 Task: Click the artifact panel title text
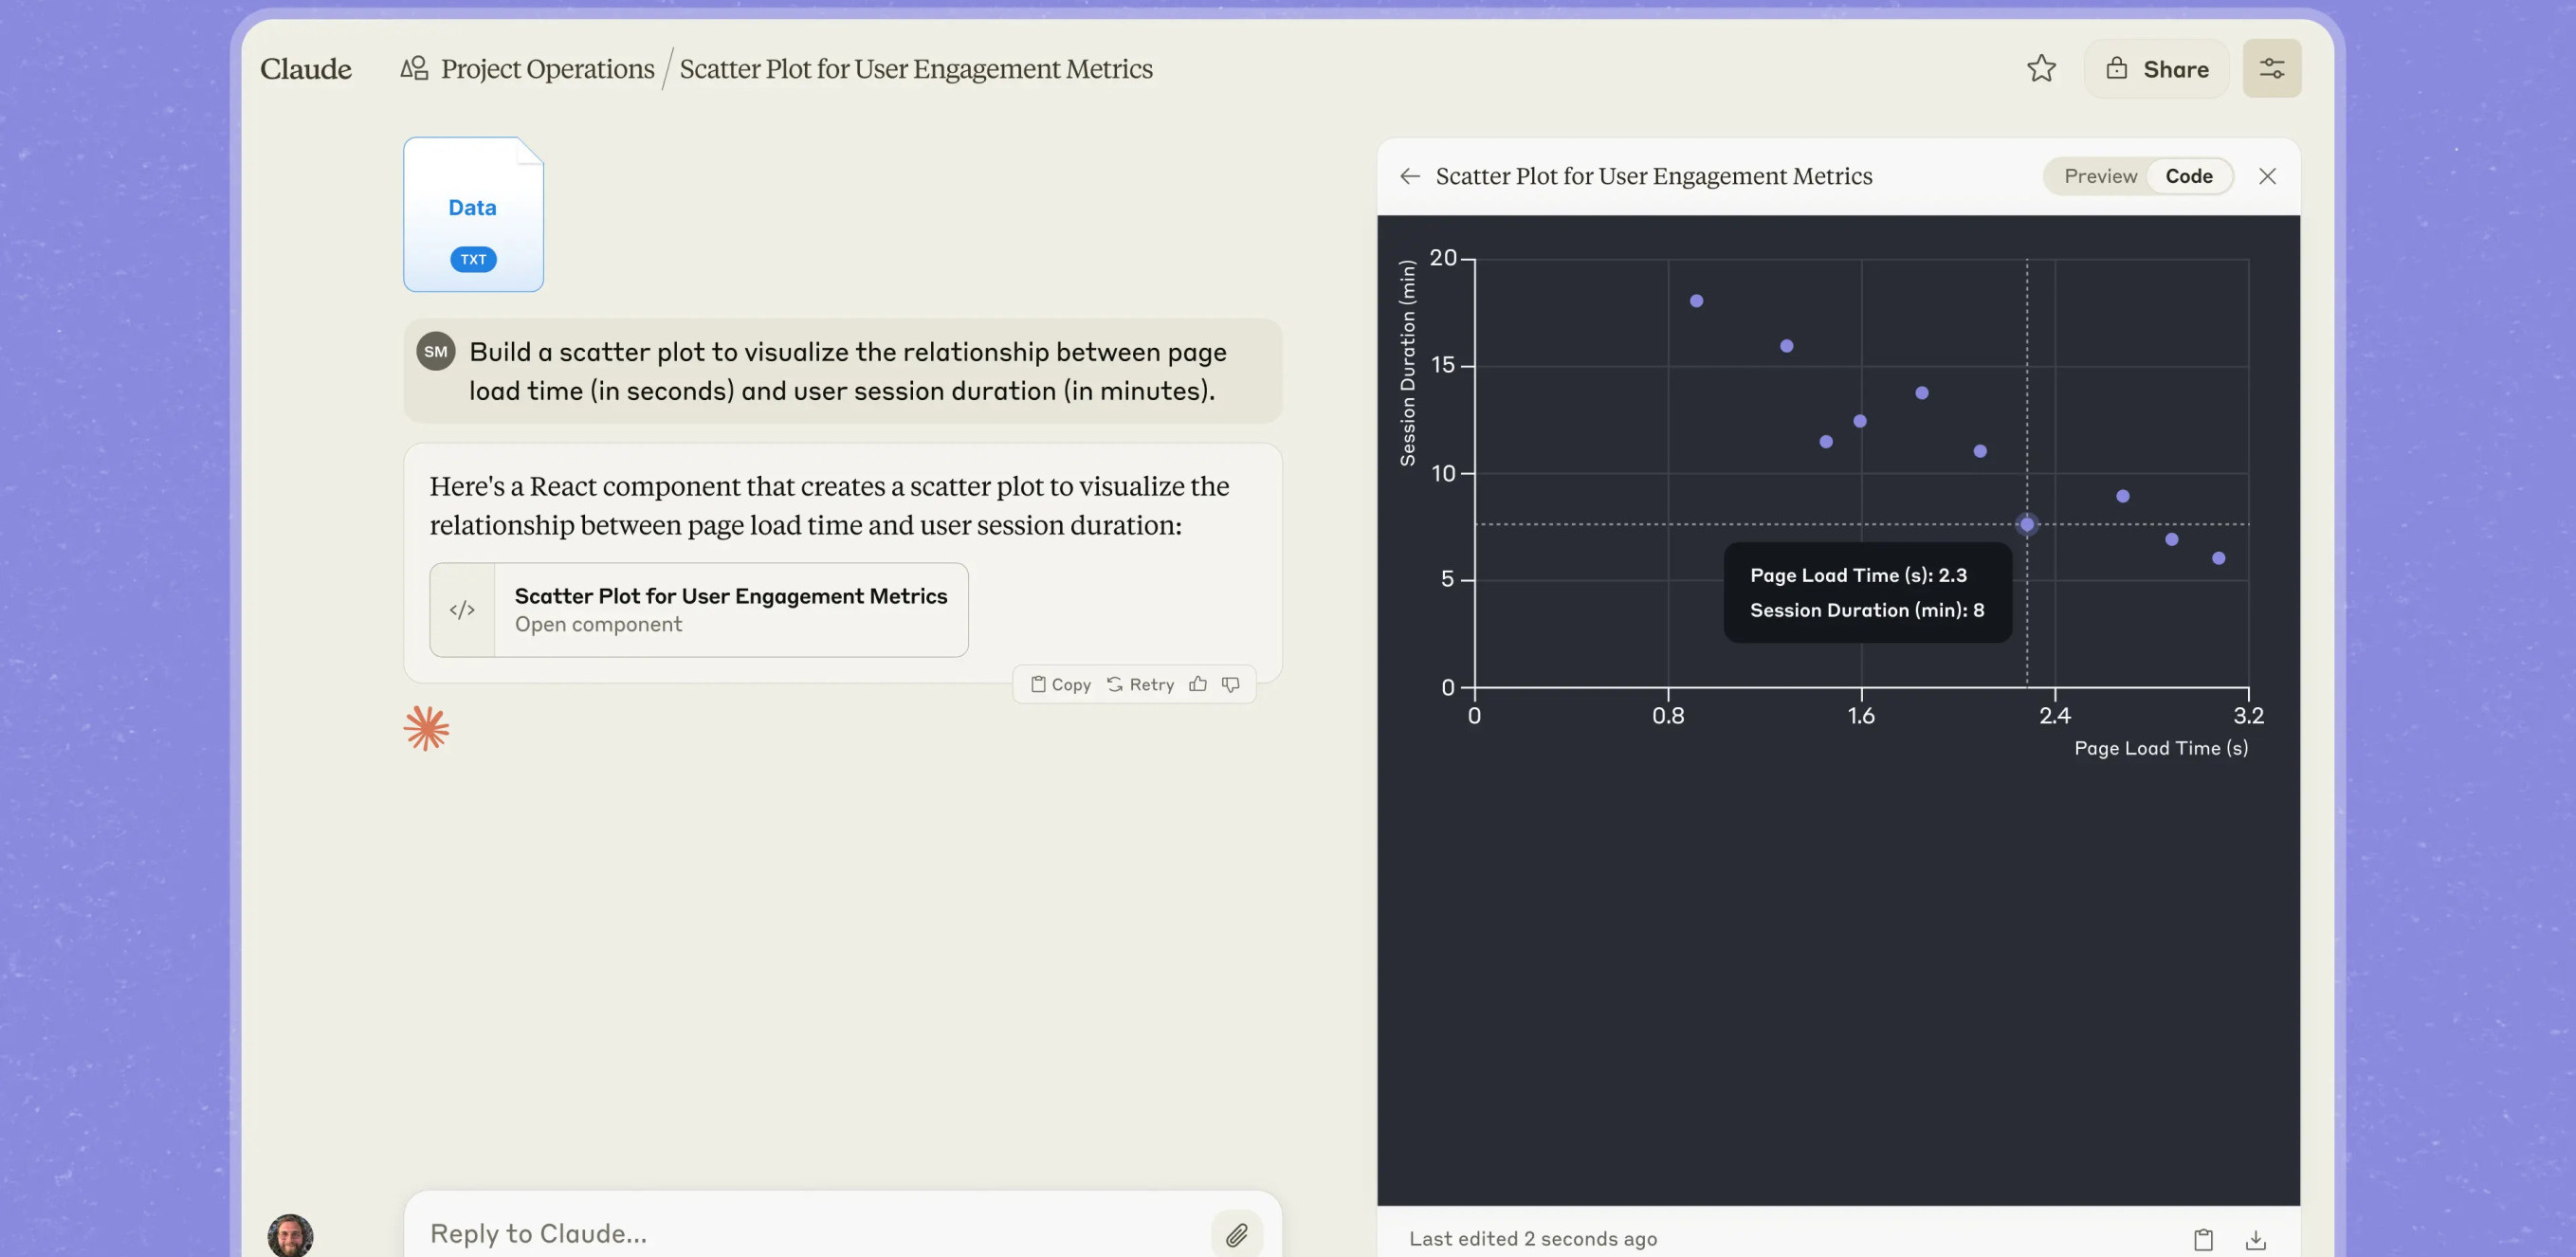coord(1654,176)
